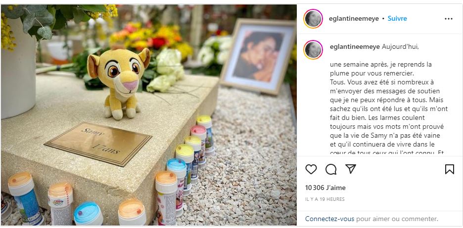Open eglantineemeye profile picture in header
Image resolution: width=463 pixels, height=228 pixels.
click(x=313, y=19)
